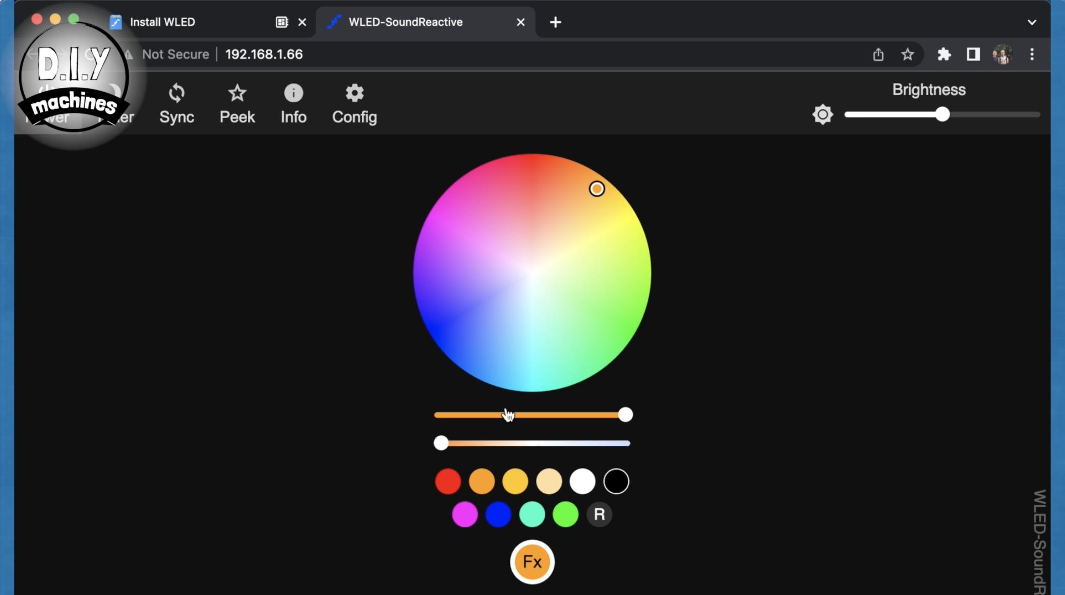This screenshot has height=595, width=1065.
Task: Pick a random color with R
Action: [x=599, y=514]
